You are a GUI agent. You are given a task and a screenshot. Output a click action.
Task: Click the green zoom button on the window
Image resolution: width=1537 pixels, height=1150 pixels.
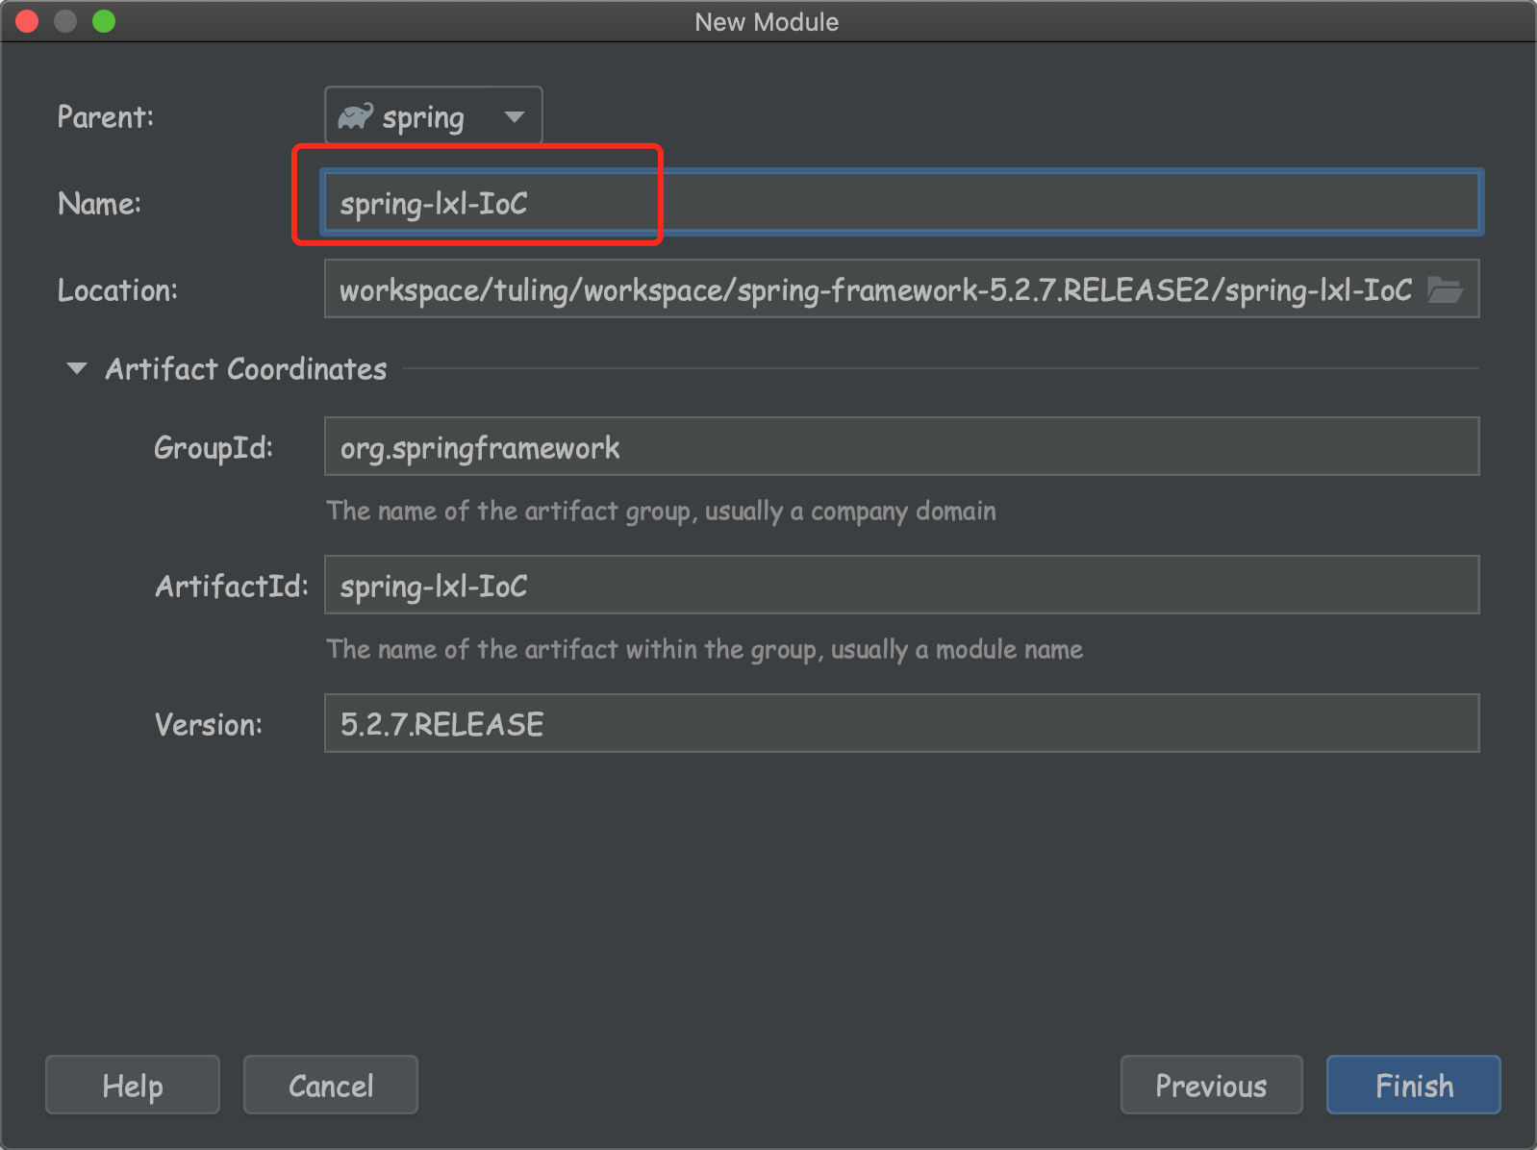[x=102, y=20]
